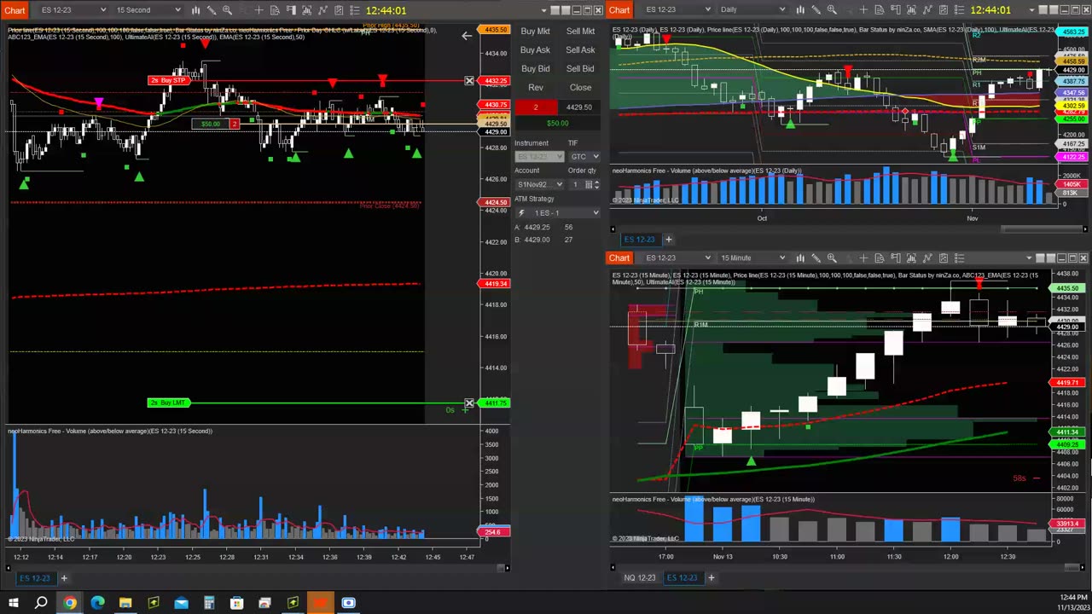Screen dimensions: 1092x614
Task: Use horizontal scrollbar under Daily chart
Action: pyautogui.click(x=1043, y=229)
